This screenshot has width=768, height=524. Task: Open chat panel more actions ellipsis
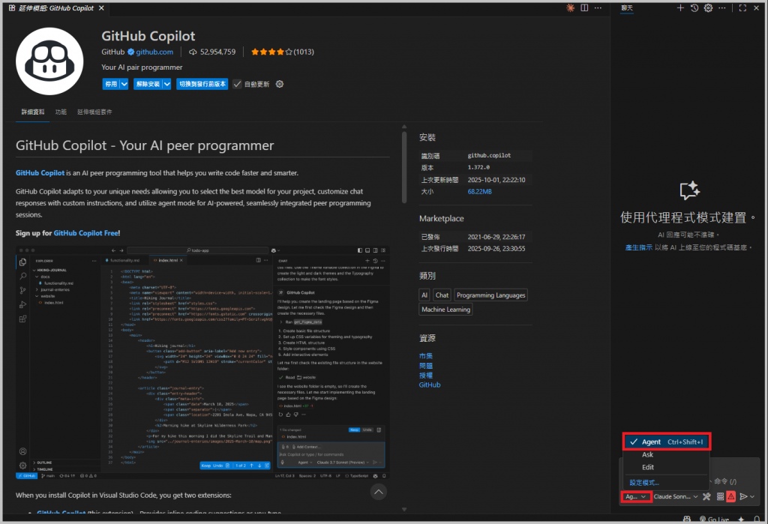722,7
